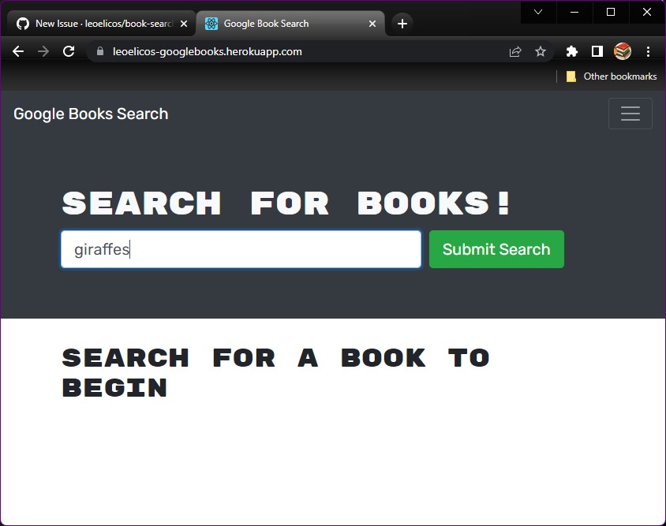Expand the tab search chevron
The height and width of the screenshot is (526, 666).
538,12
